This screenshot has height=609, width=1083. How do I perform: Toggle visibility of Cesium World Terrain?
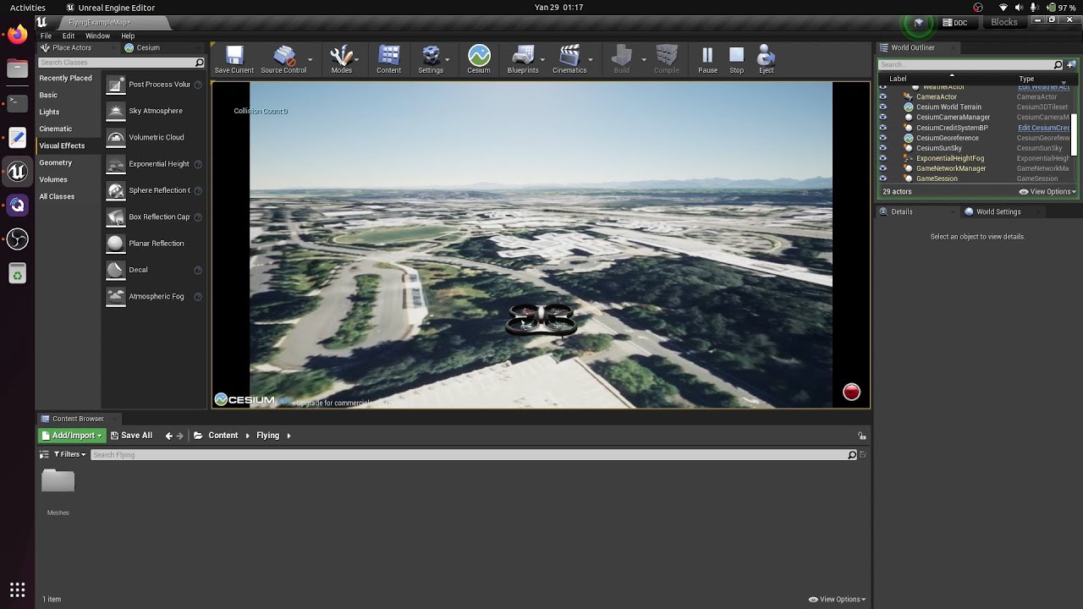click(x=882, y=107)
